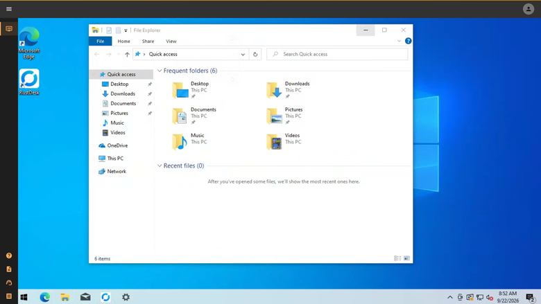Select Network in the navigation pane
This screenshot has height=304, width=541.
[x=117, y=171]
